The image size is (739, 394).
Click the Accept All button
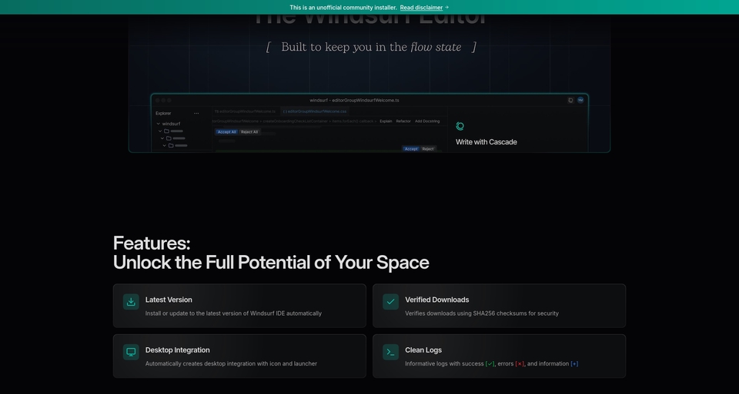click(226, 132)
